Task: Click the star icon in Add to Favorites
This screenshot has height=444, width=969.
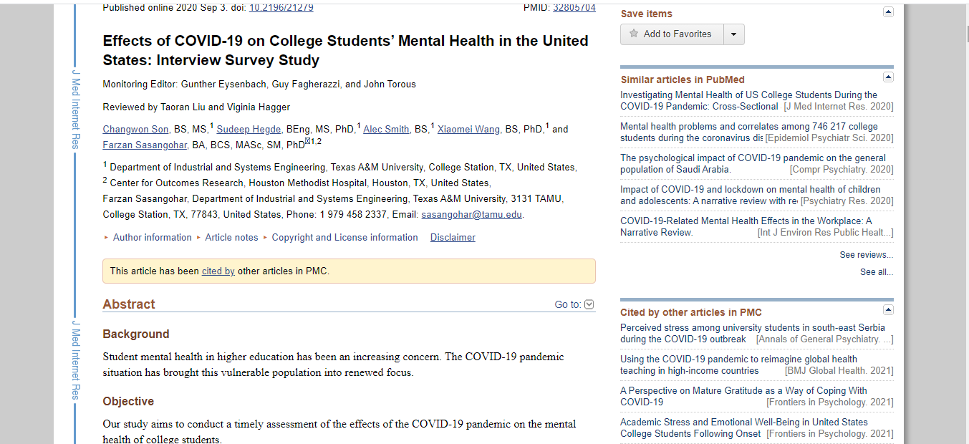Action: click(633, 34)
